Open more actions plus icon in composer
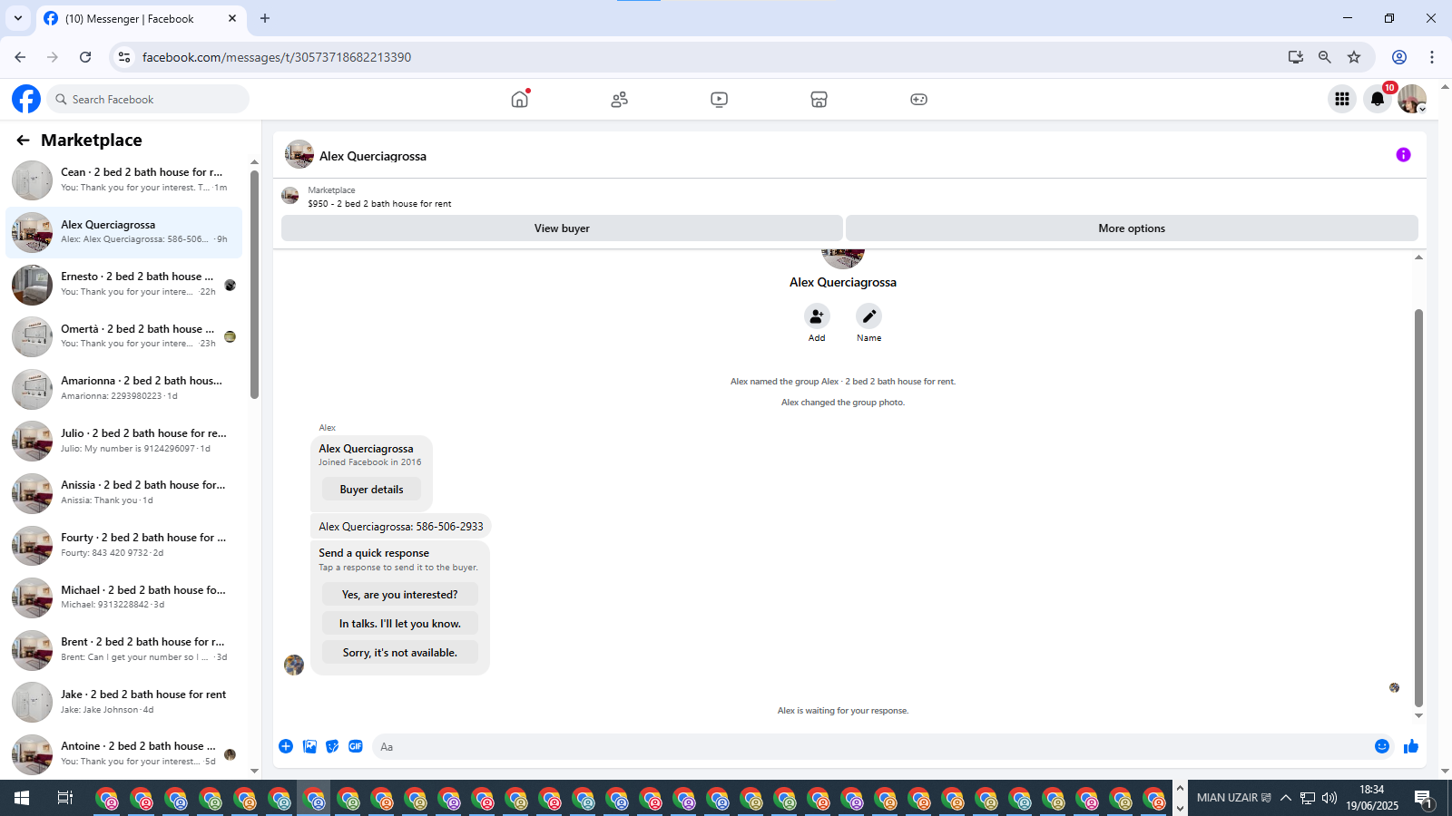 click(286, 746)
